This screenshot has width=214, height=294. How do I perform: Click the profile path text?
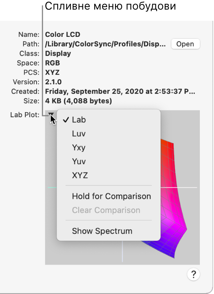[105, 44]
